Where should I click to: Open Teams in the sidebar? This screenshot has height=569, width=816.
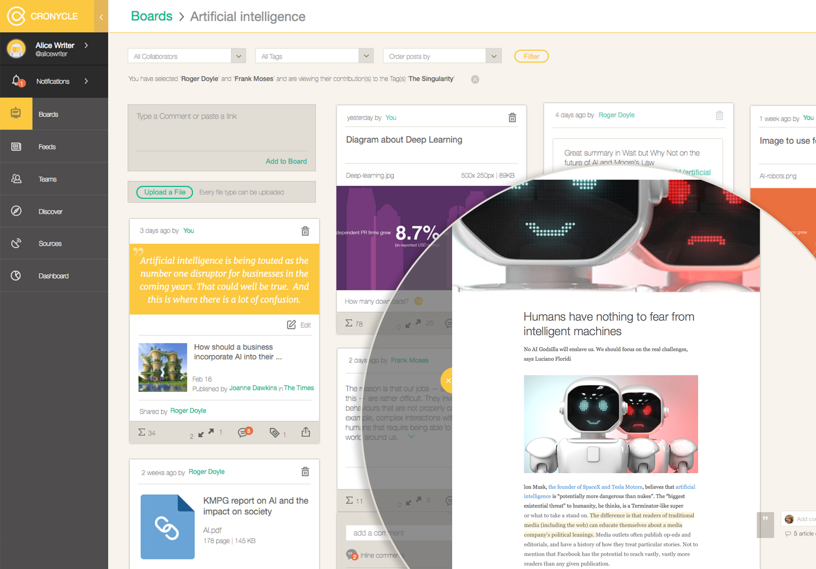(x=54, y=179)
